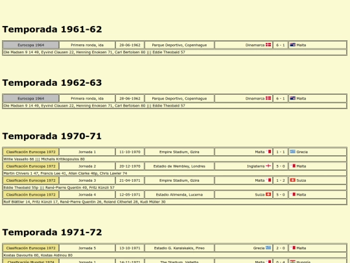Click the Ole Madsen scorers line under Temporada 1961-62

(x=175, y=53)
